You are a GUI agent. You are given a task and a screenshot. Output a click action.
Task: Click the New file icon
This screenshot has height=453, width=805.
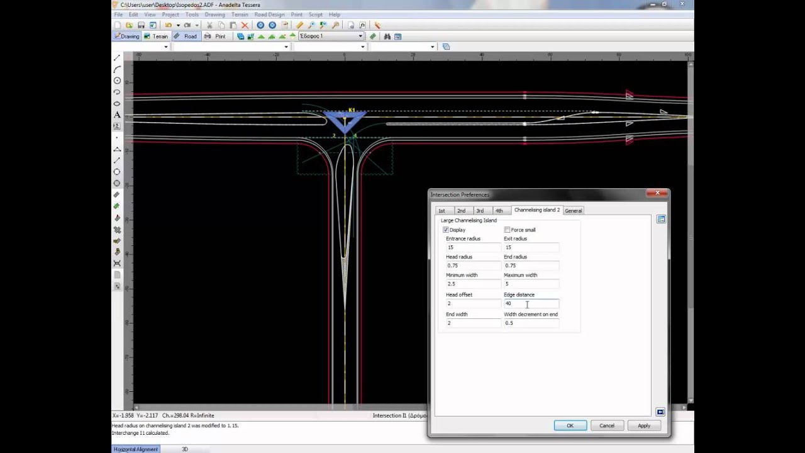coord(118,25)
